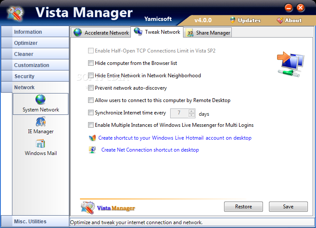Screen dimensions: 316x228
Task: Click the Save button
Action: [x=288, y=207]
